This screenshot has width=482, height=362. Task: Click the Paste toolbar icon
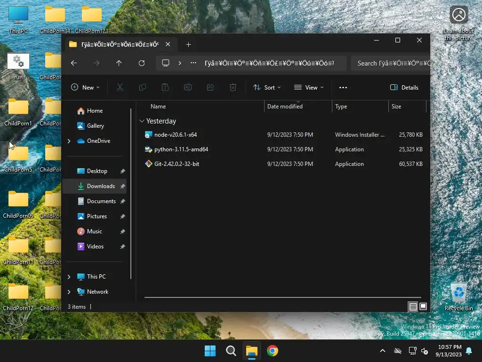click(165, 87)
